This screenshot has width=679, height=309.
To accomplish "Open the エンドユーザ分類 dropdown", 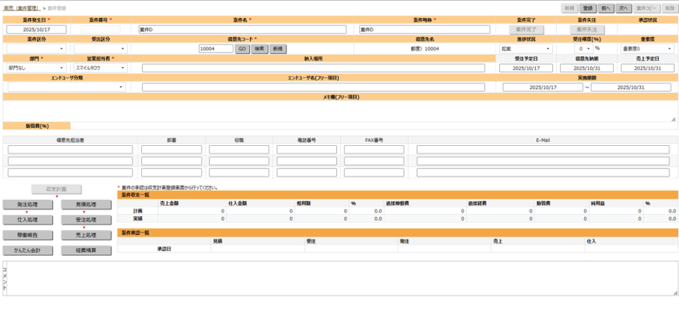I will tap(66, 87).
